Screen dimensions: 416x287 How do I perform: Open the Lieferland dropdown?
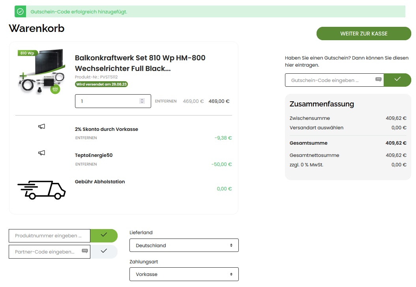pos(184,245)
